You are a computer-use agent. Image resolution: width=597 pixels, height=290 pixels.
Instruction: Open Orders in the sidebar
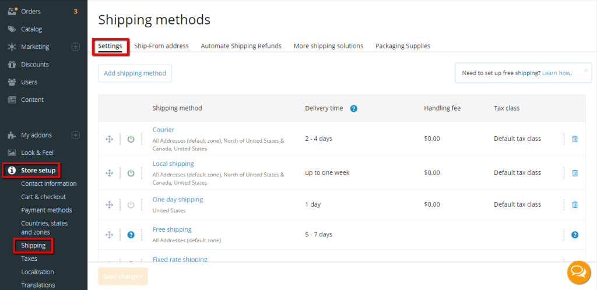point(31,12)
